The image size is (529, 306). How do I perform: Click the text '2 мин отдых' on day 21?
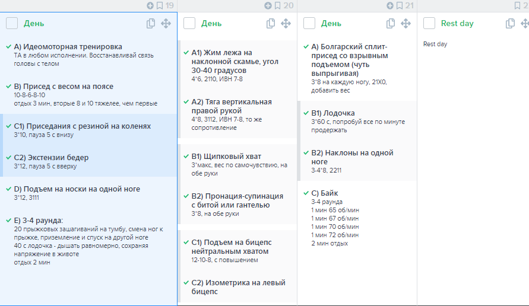coord(330,243)
